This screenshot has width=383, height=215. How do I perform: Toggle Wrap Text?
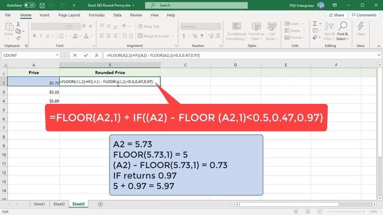(149, 26)
